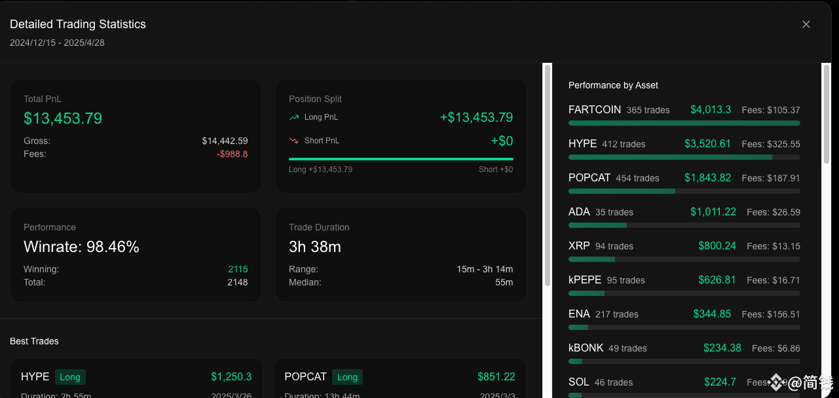The image size is (839, 398).
Task: Click the Winrate: 98.46% text
Action: coord(81,247)
